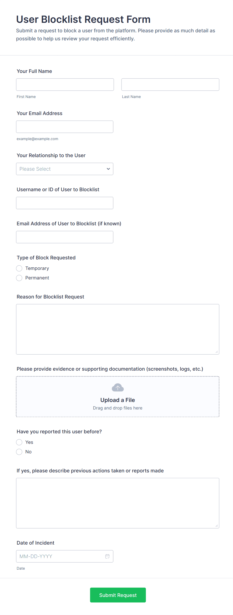This screenshot has height=615, width=233.
Task: Open the calendar picker icon
Action: (107, 556)
